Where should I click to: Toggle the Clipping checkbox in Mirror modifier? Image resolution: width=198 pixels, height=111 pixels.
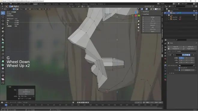click(x=179, y=68)
